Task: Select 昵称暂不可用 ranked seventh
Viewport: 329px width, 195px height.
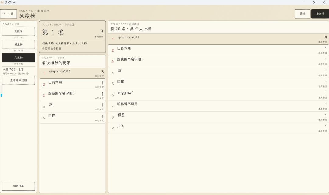Action: click(x=218, y=106)
